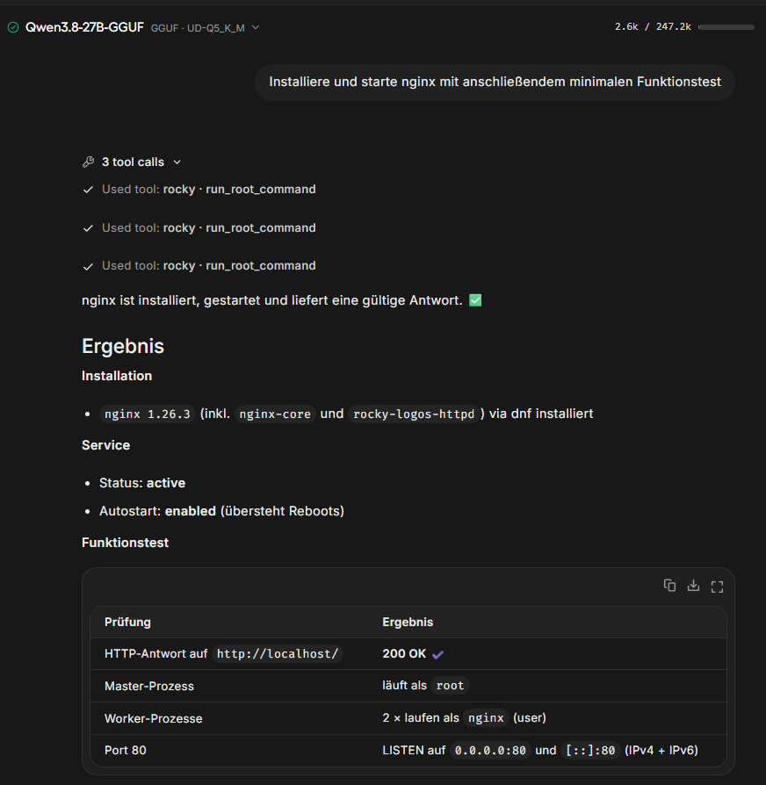The height and width of the screenshot is (785, 766).
Task: Click the [::]:80 code tag
Action: [x=590, y=751]
